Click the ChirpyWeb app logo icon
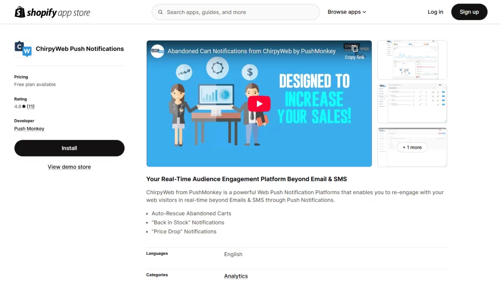 pos(23,49)
